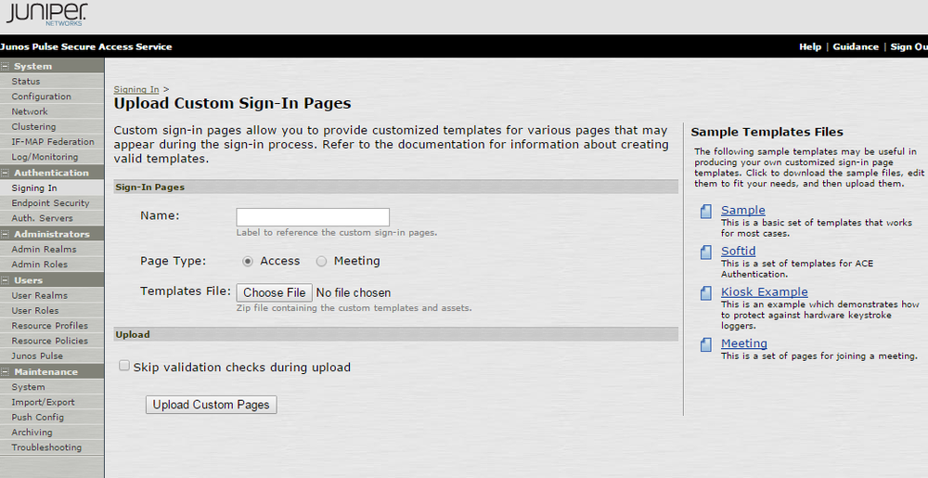Select the Meeting page type radio button
928x478 pixels.
click(322, 262)
